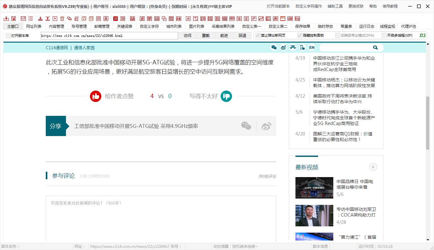Click the IP toolbar icon
Image resolution: width=434 pixels, height=250 pixels.
click(x=253, y=19)
